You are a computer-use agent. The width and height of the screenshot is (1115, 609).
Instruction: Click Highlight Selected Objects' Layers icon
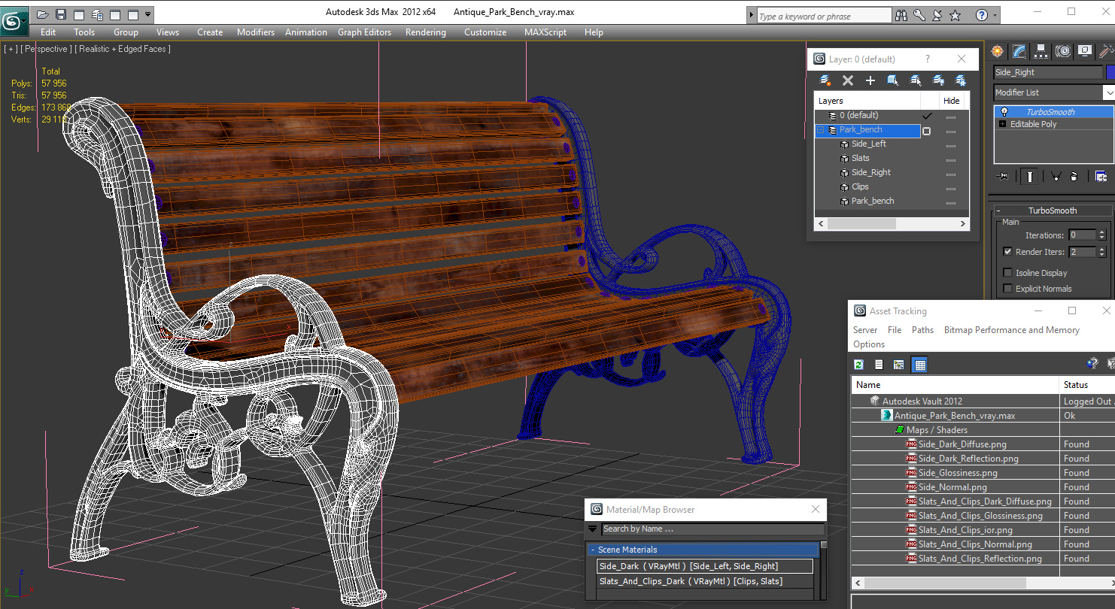point(916,80)
